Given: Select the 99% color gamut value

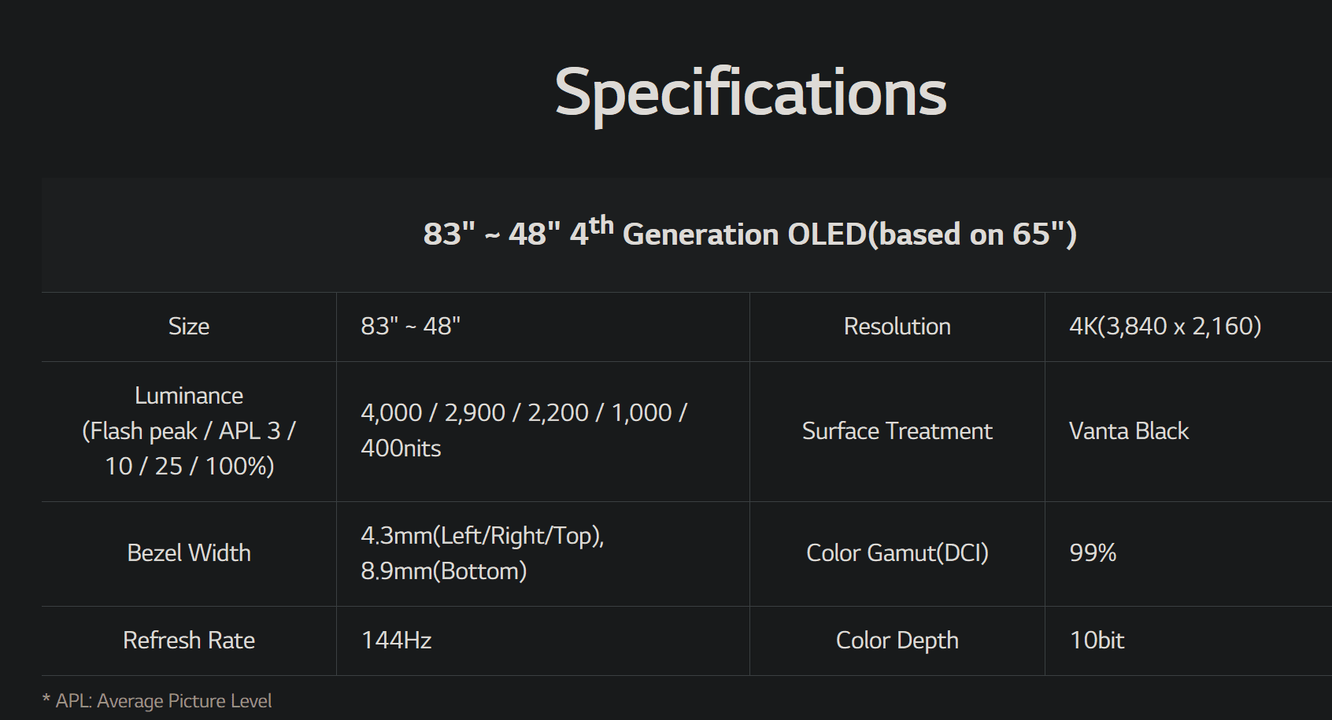Looking at the screenshot, I should tap(1093, 553).
